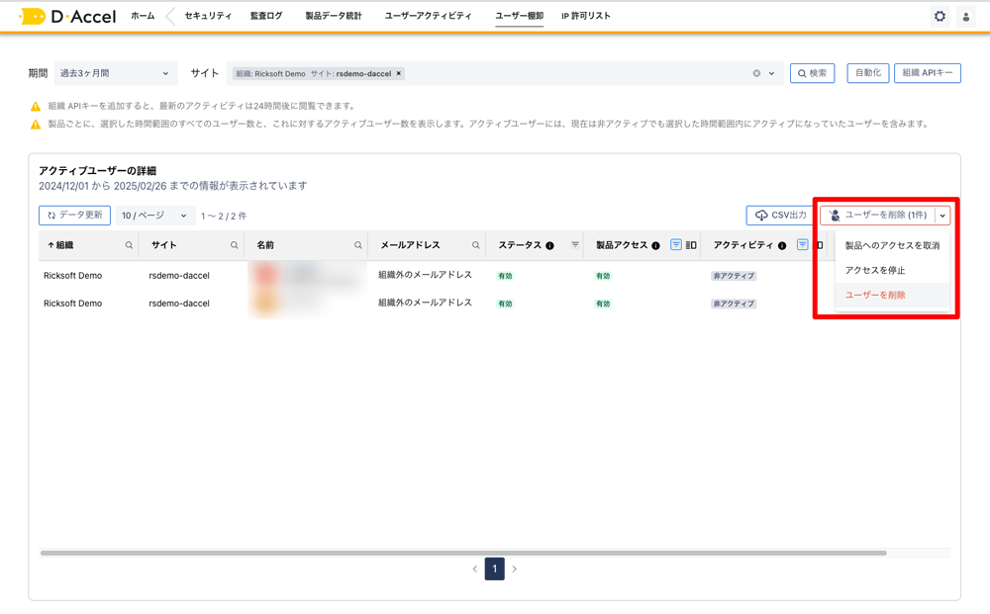Choose 製品へのアクセスを取消 from menu
The width and height of the screenshot is (990, 614).
892,246
